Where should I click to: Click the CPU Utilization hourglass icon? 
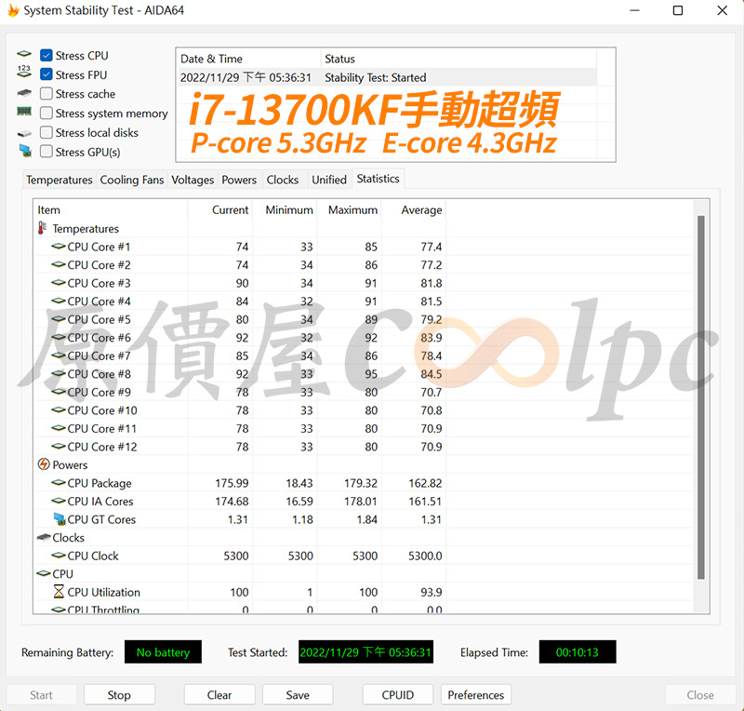59,591
